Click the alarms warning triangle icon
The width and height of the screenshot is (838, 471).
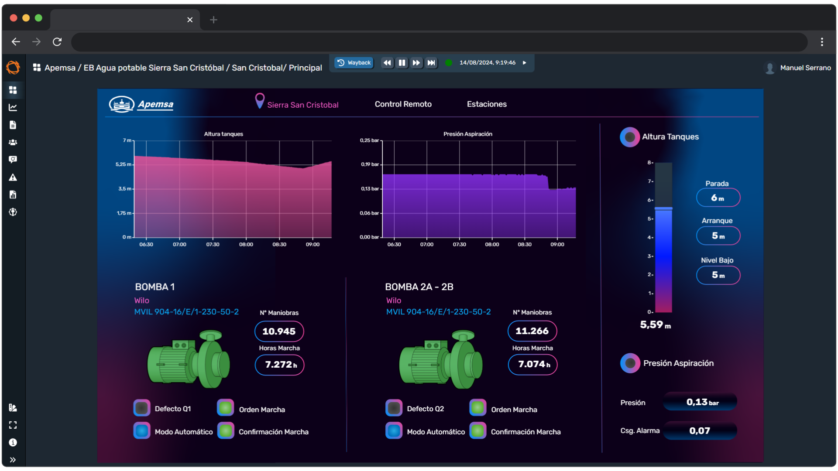[13, 177]
